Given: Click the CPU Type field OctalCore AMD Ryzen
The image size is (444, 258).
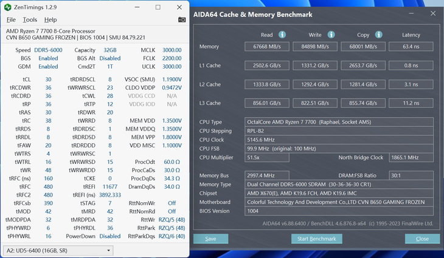Looking at the screenshot, I should point(339,122).
